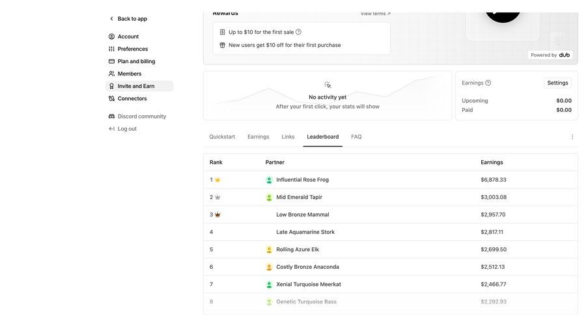Click the Log out arrow icon

(111, 129)
